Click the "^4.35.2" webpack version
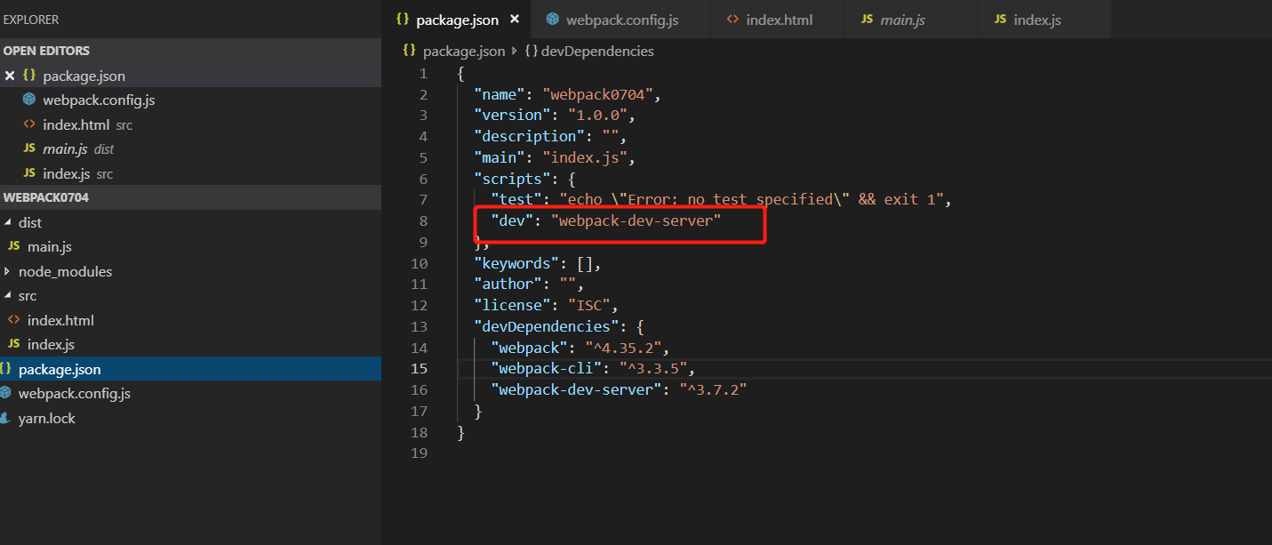This screenshot has width=1272, height=545. coord(626,348)
